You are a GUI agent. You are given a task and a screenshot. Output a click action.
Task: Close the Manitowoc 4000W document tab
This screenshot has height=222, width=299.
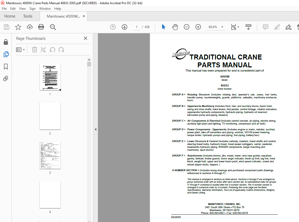click(84, 16)
